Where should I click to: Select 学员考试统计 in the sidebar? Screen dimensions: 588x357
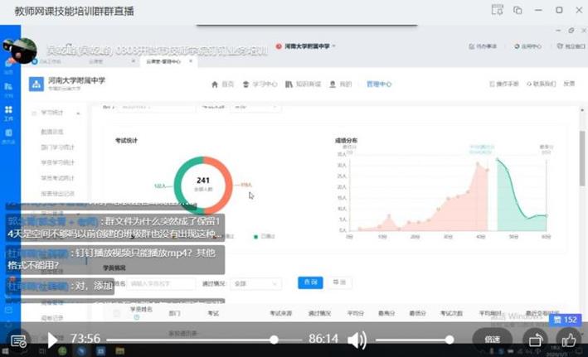(58, 178)
